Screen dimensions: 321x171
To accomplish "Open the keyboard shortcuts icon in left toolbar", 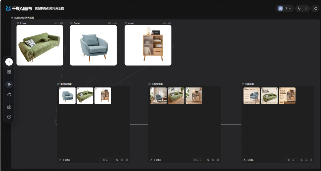I will [x=9, y=107].
